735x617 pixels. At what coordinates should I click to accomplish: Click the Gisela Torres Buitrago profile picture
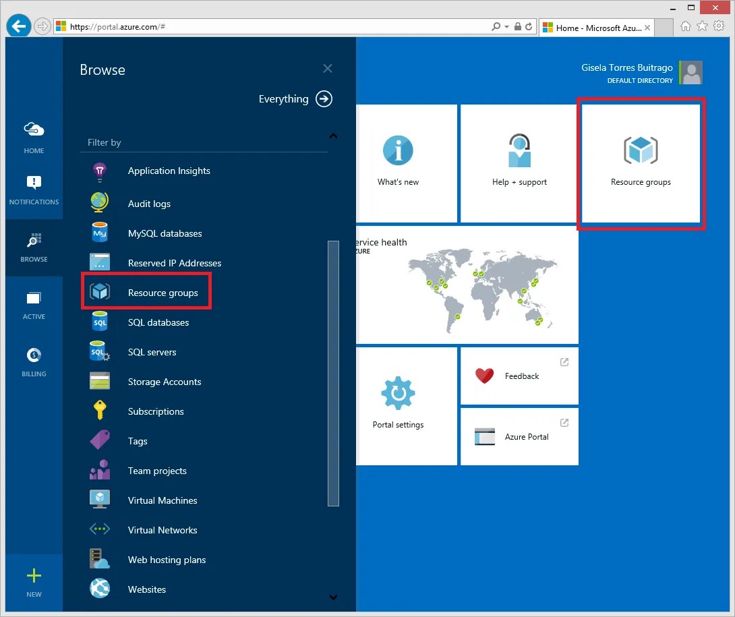(x=690, y=72)
